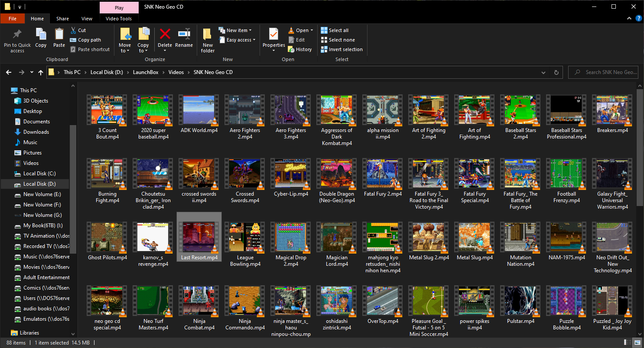644x348 pixels.
Task: Switch to the View ribbon tab
Action: (x=87, y=19)
